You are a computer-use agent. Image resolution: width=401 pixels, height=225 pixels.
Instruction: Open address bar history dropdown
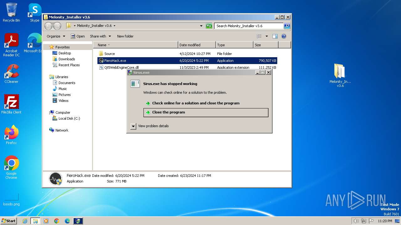click(201, 26)
